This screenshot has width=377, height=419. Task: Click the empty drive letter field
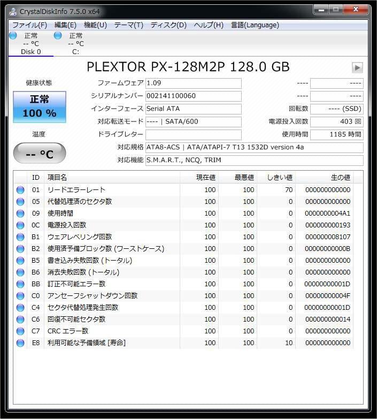coord(193,135)
